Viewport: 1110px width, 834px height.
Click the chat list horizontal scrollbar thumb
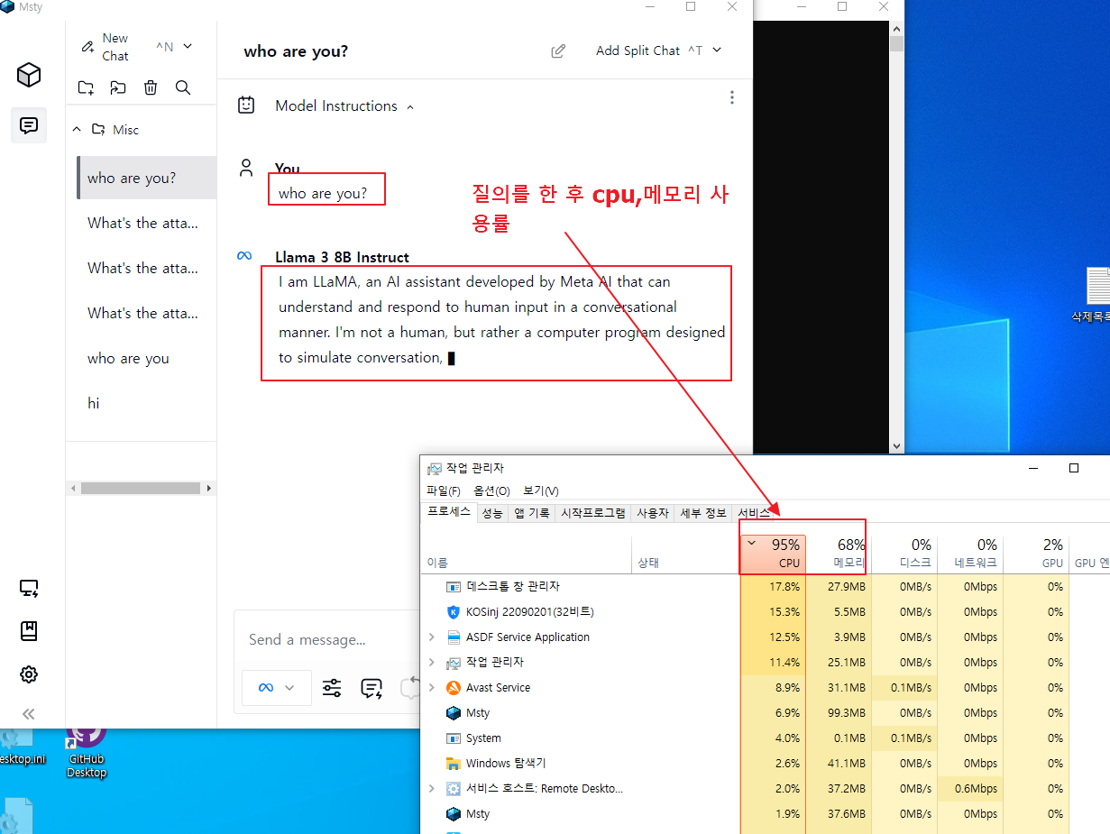click(141, 488)
